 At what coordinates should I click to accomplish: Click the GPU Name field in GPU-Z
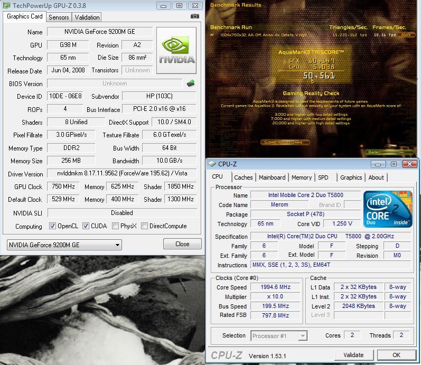[x=100, y=32]
